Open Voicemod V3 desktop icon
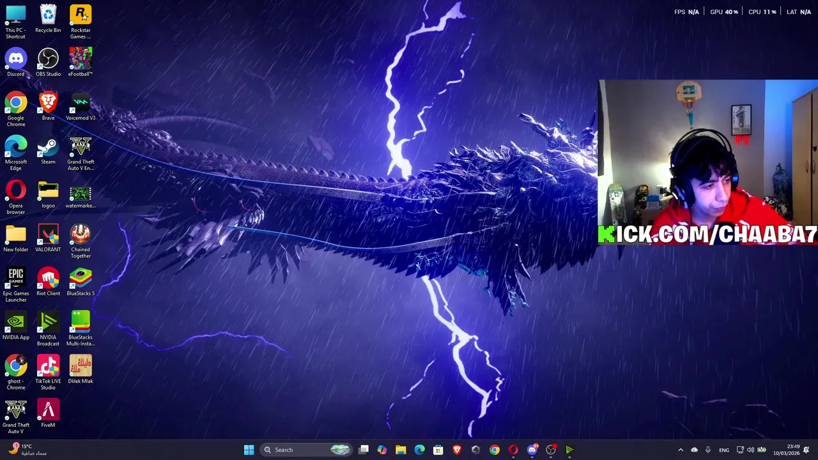Screen dimensions: 818x460 click(x=81, y=107)
